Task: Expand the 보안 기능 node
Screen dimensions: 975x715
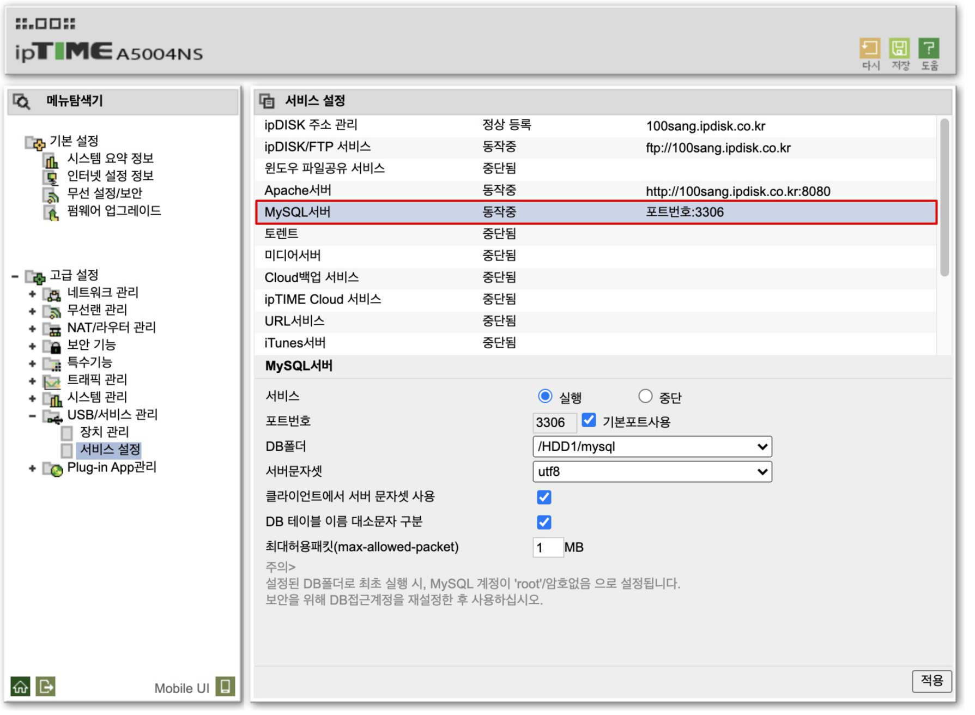Action: pyautogui.click(x=32, y=347)
